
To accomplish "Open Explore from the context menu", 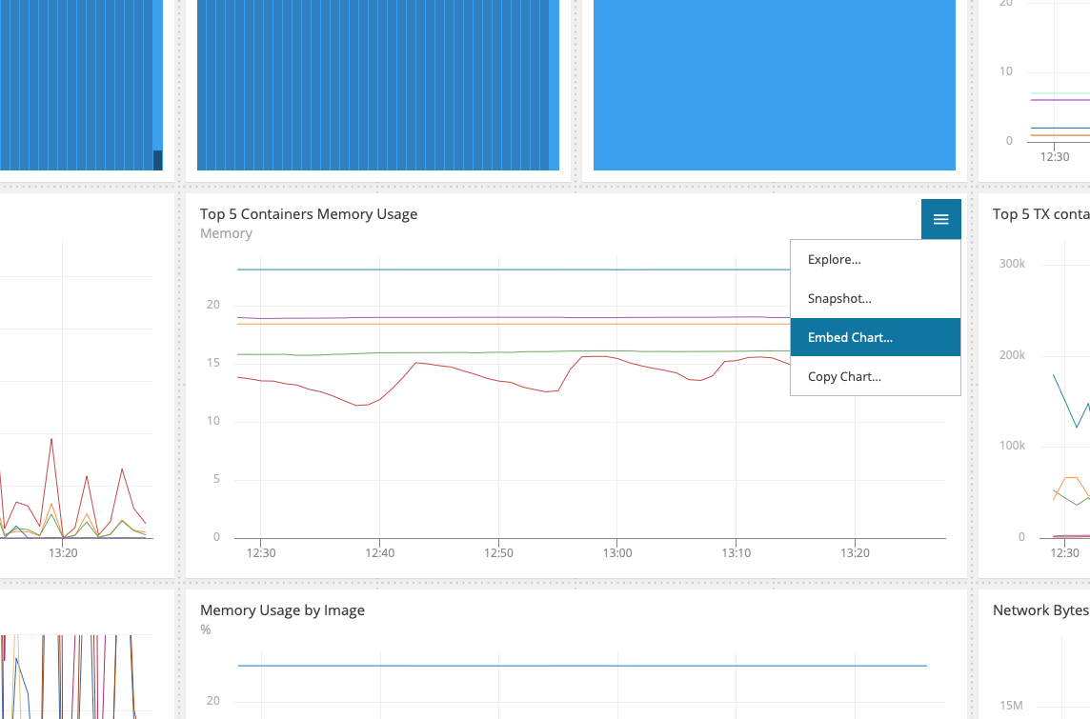I will [x=834, y=259].
